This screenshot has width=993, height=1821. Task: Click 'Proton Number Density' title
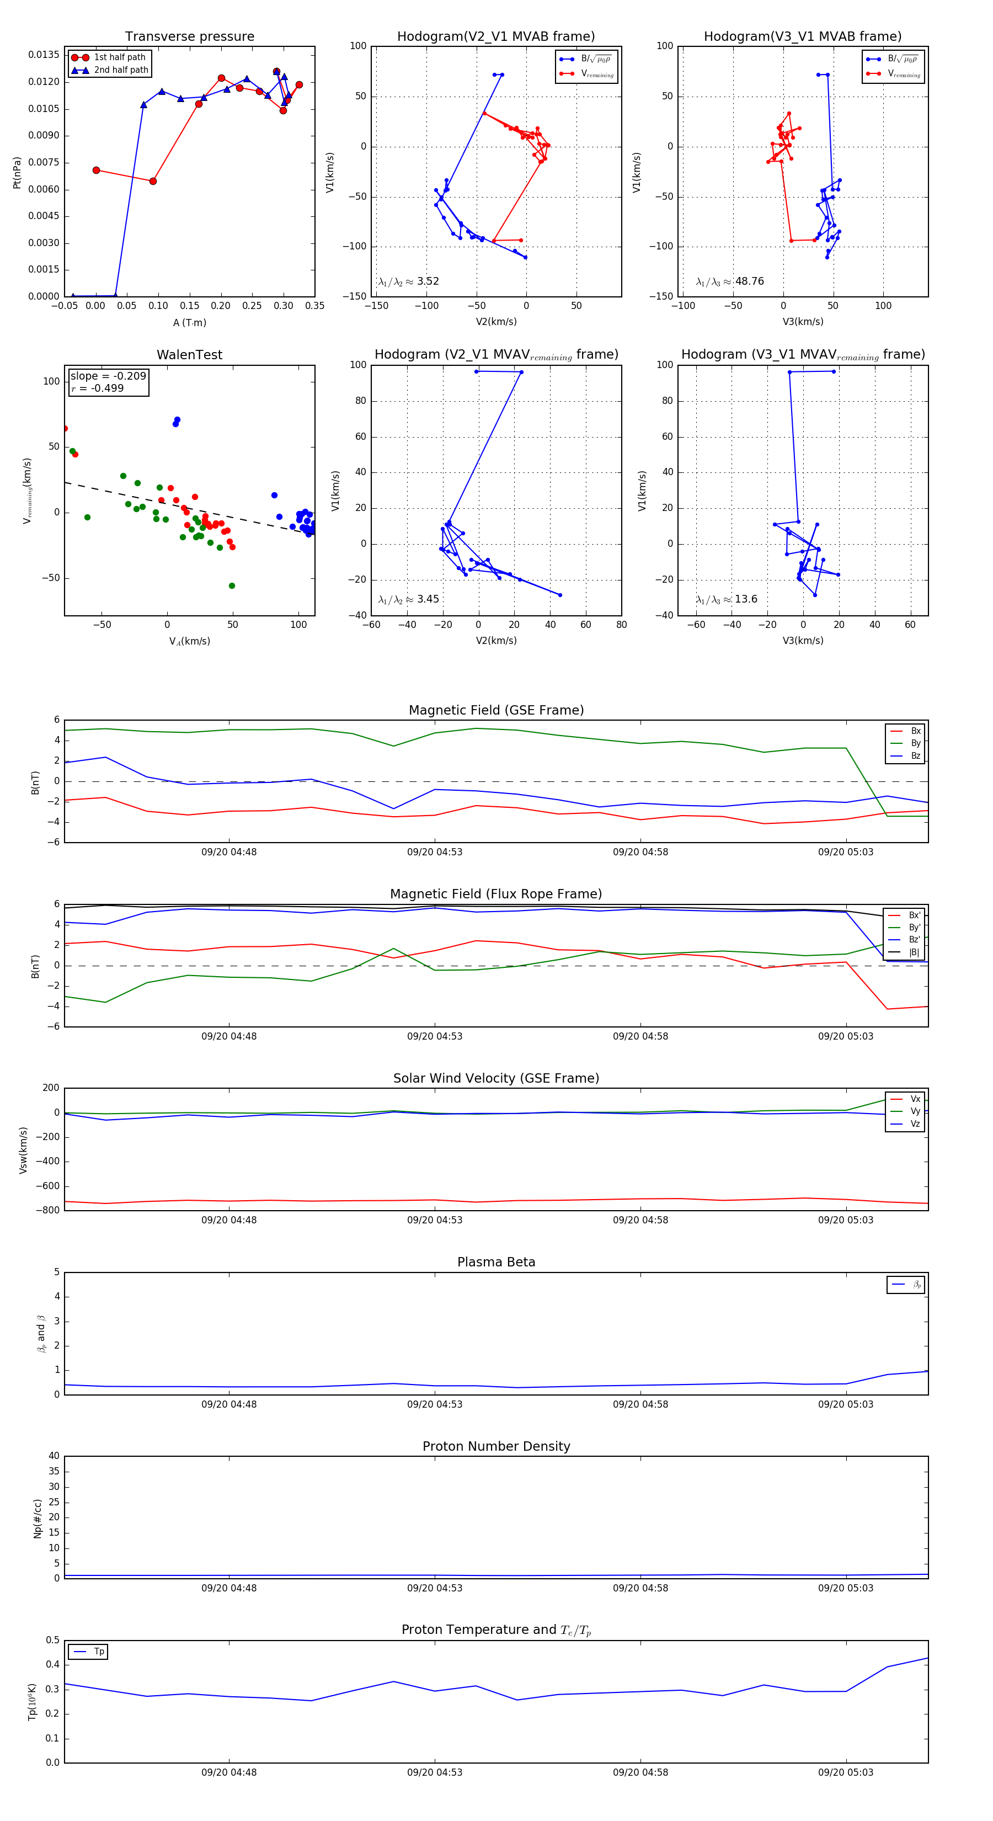point(496,1446)
